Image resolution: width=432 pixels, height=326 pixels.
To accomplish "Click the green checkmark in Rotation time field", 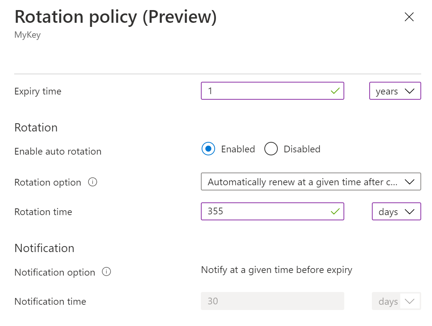I will click(x=335, y=212).
